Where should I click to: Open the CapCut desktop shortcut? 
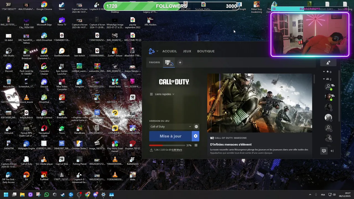(133, 99)
